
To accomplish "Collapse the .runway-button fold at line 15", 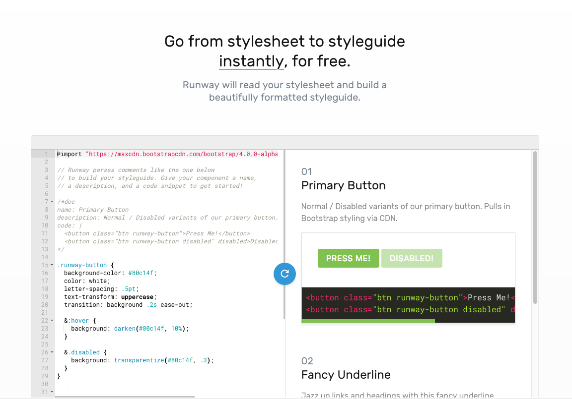I will point(52,265).
